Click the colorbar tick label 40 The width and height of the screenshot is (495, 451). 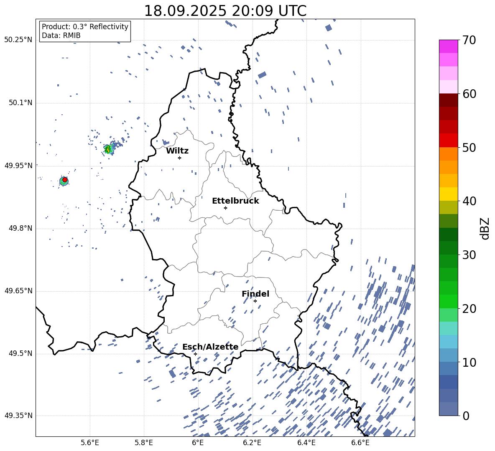tap(469, 201)
